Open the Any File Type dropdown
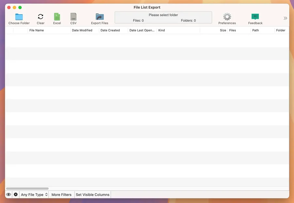The height and width of the screenshot is (203, 294). point(34,195)
